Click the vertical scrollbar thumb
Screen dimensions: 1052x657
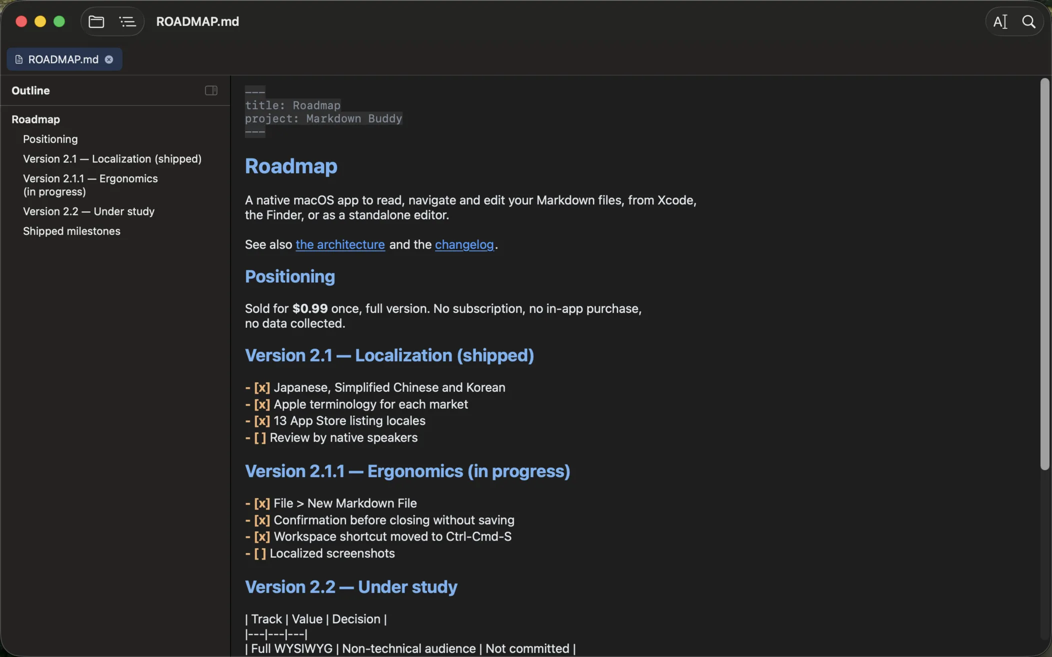(x=1044, y=274)
